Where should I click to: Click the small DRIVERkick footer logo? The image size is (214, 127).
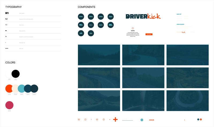tap(181, 32)
